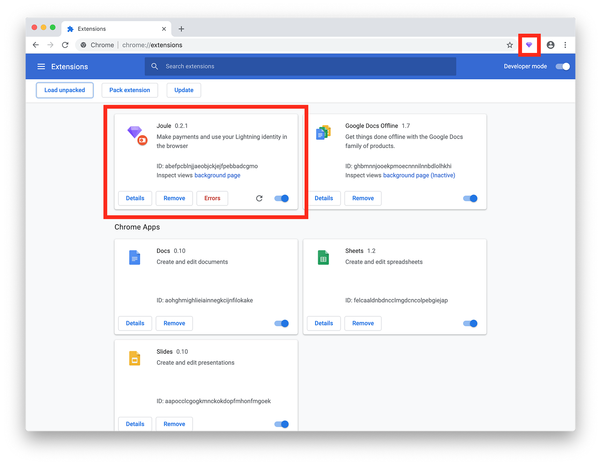The width and height of the screenshot is (601, 465).
Task: Select the Extensions browser tab
Action: (116, 29)
